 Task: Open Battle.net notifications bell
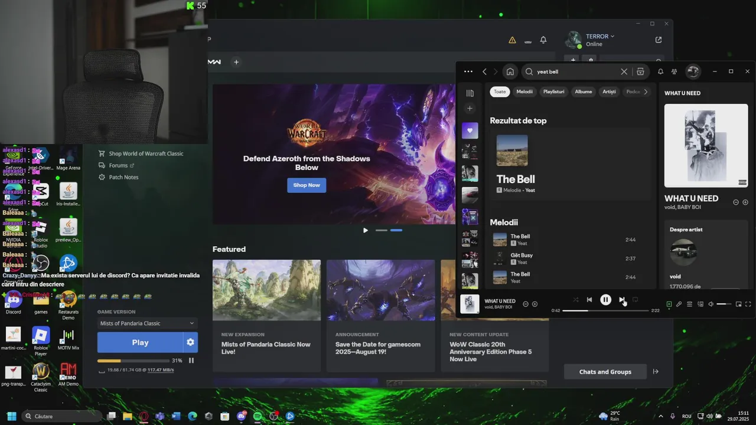543,40
